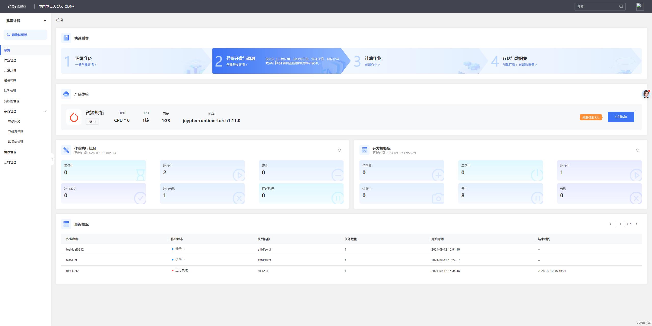
Task: Open 作业管理 in the sidebar
Action: pyautogui.click(x=25, y=60)
